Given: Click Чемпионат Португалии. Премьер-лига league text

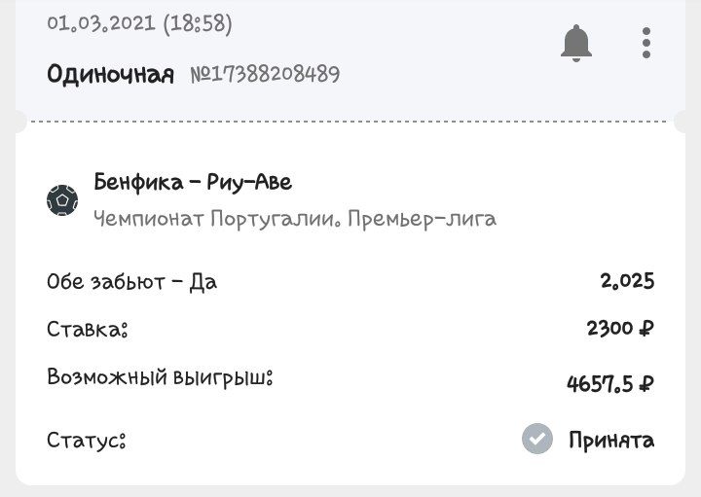Looking at the screenshot, I should (295, 219).
